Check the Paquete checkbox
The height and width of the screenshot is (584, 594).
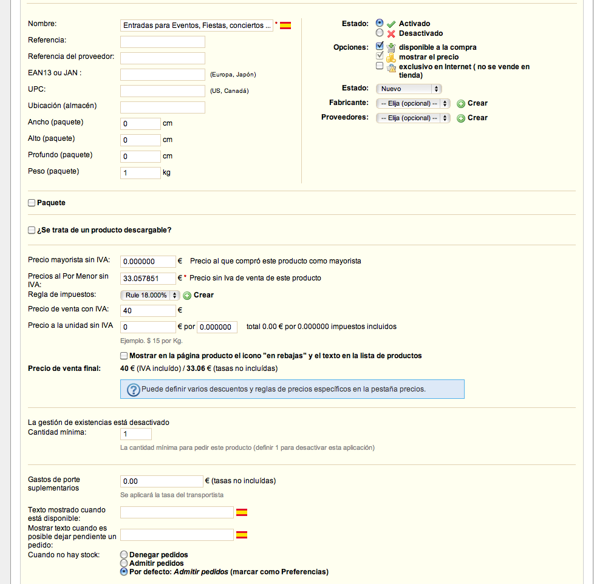pos(32,203)
